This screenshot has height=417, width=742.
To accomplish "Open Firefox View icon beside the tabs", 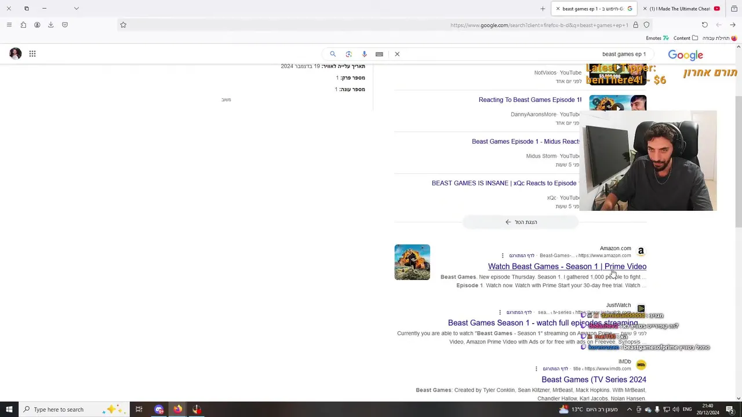I will coord(734,9).
